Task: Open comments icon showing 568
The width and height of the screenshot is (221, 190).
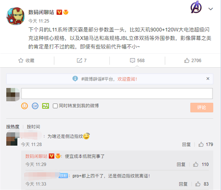Action: 132,61
